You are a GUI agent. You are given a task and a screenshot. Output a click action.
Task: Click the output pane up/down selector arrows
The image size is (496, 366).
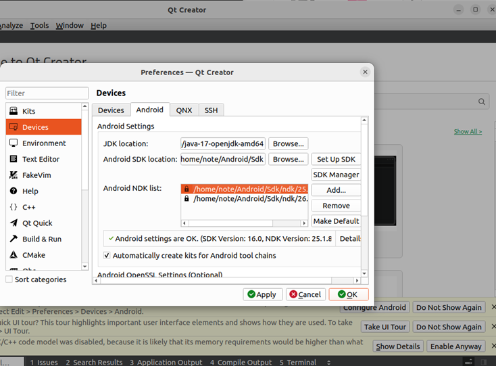(328, 363)
